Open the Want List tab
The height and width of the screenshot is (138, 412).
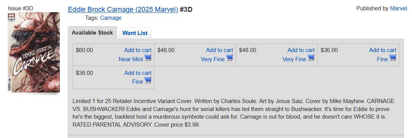pyautogui.click(x=135, y=33)
